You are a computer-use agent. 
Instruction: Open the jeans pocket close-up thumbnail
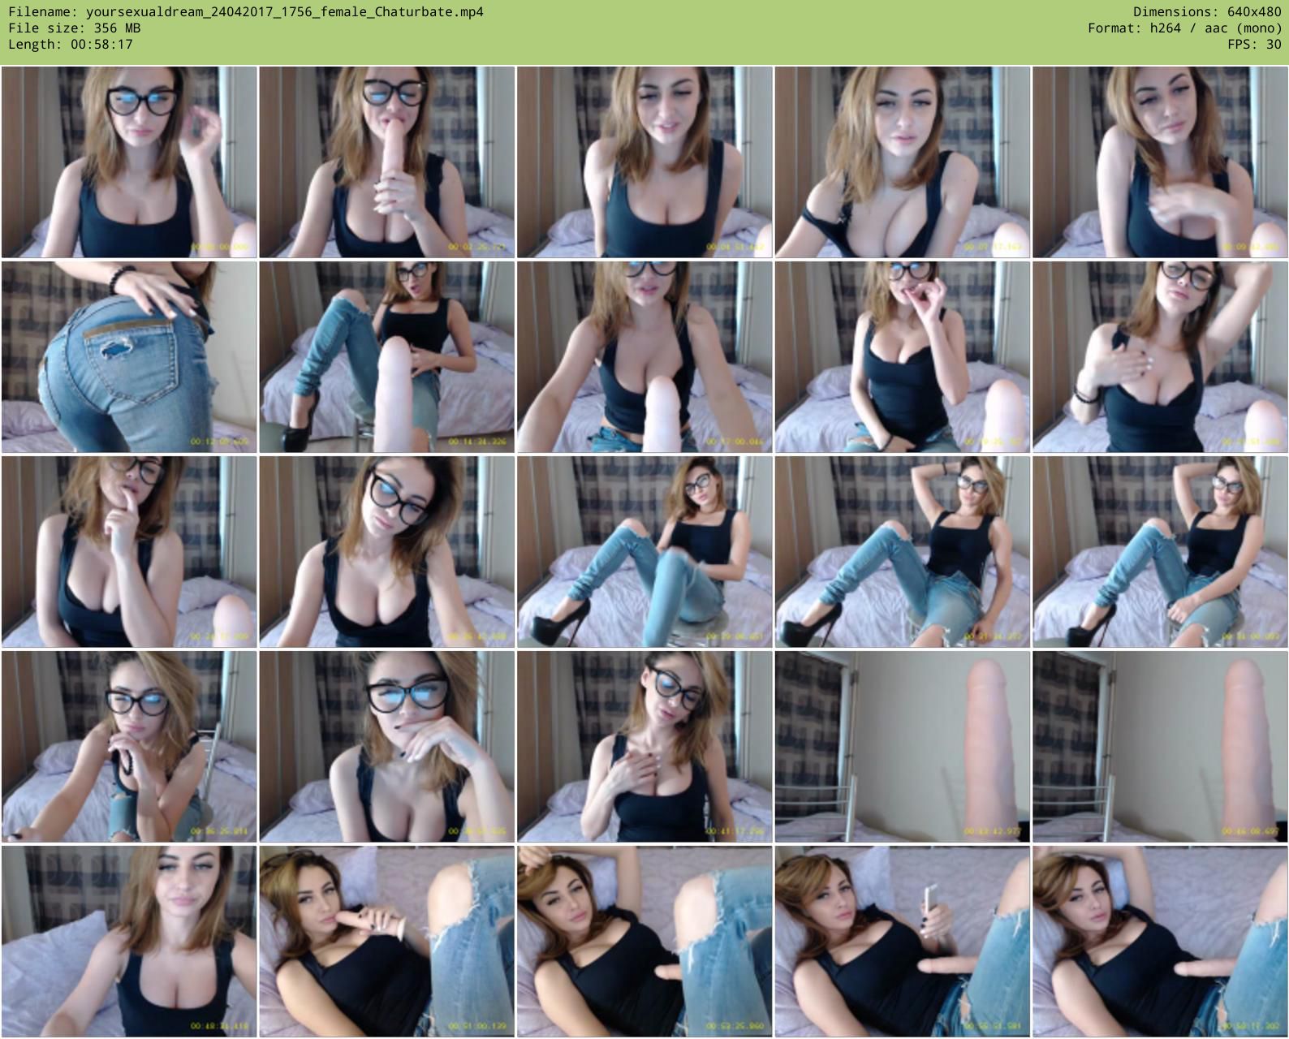[x=129, y=357]
